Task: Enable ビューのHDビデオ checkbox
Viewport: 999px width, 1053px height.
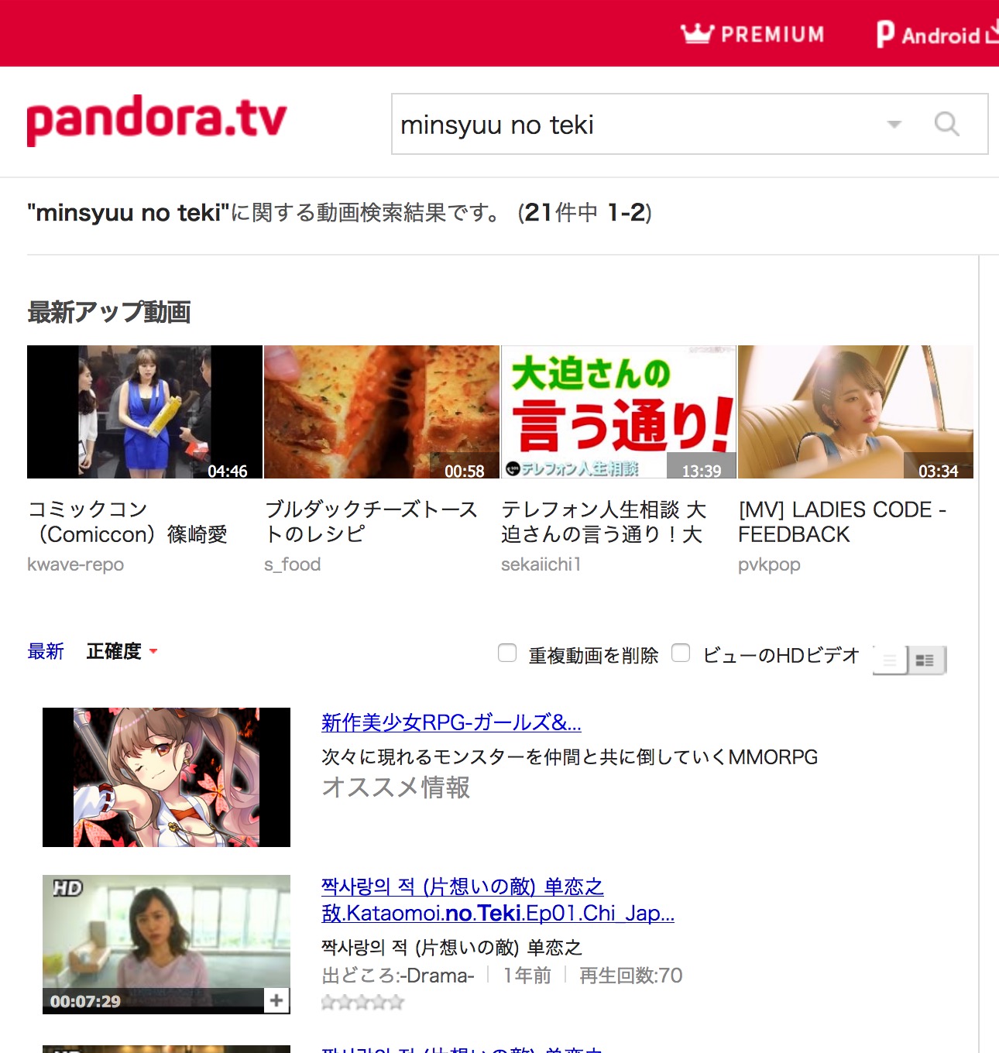Action: [681, 653]
